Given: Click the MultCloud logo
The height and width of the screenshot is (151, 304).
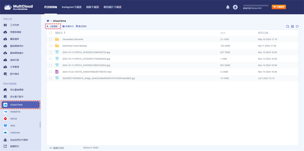Looking at the screenshot, I should click(x=18, y=7).
